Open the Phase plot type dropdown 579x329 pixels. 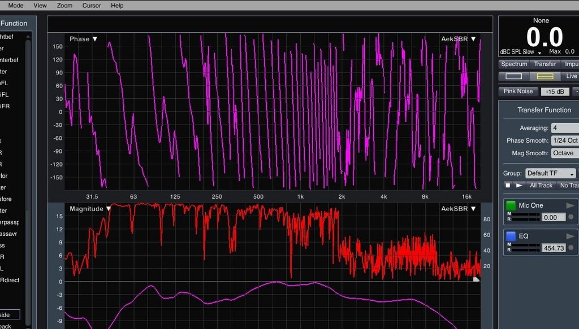coord(83,39)
